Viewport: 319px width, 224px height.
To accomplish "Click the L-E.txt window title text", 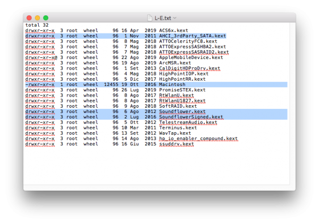I will tap(163, 18).
